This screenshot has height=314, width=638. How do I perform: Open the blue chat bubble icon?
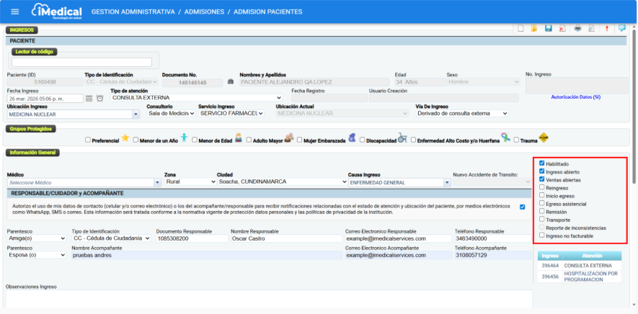pos(622,29)
